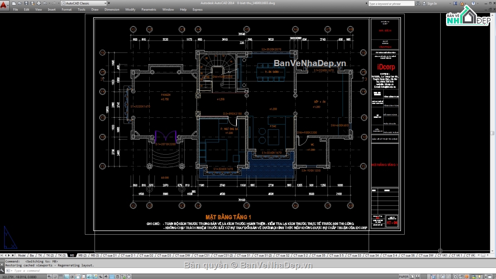This screenshot has width=496, height=279.
Task: Open the Parametric menu
Action: 149,10
